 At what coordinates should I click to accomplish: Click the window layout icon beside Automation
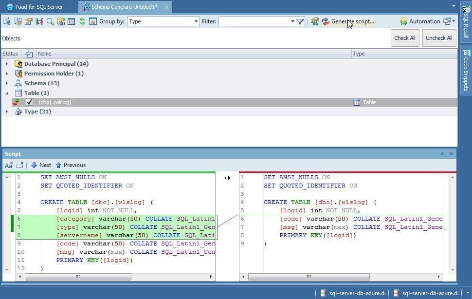[x=447, y=21]
